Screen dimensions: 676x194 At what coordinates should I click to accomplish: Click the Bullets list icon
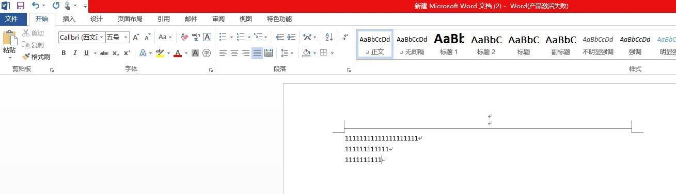[223, 37]
